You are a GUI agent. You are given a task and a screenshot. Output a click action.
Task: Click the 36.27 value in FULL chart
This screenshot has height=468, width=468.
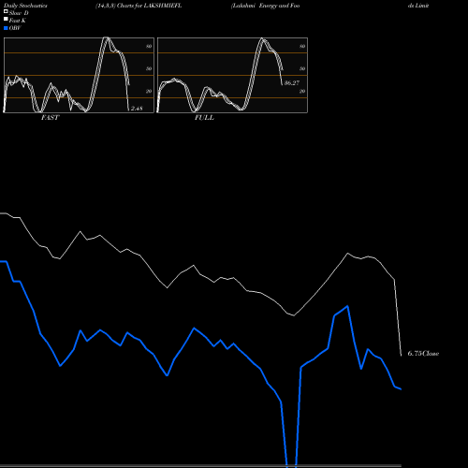tap(292, 83)
